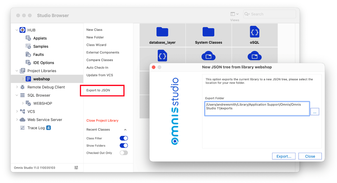Click the Export... button in dialog
The height and width of the screenshot is (183, 337).
pos(284,156)
